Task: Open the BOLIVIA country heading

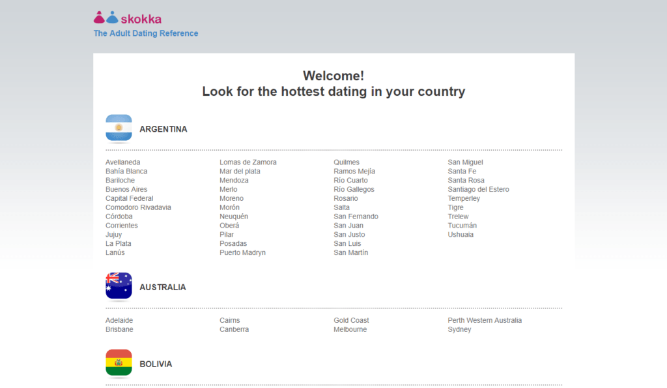Action: pos(156,364)
